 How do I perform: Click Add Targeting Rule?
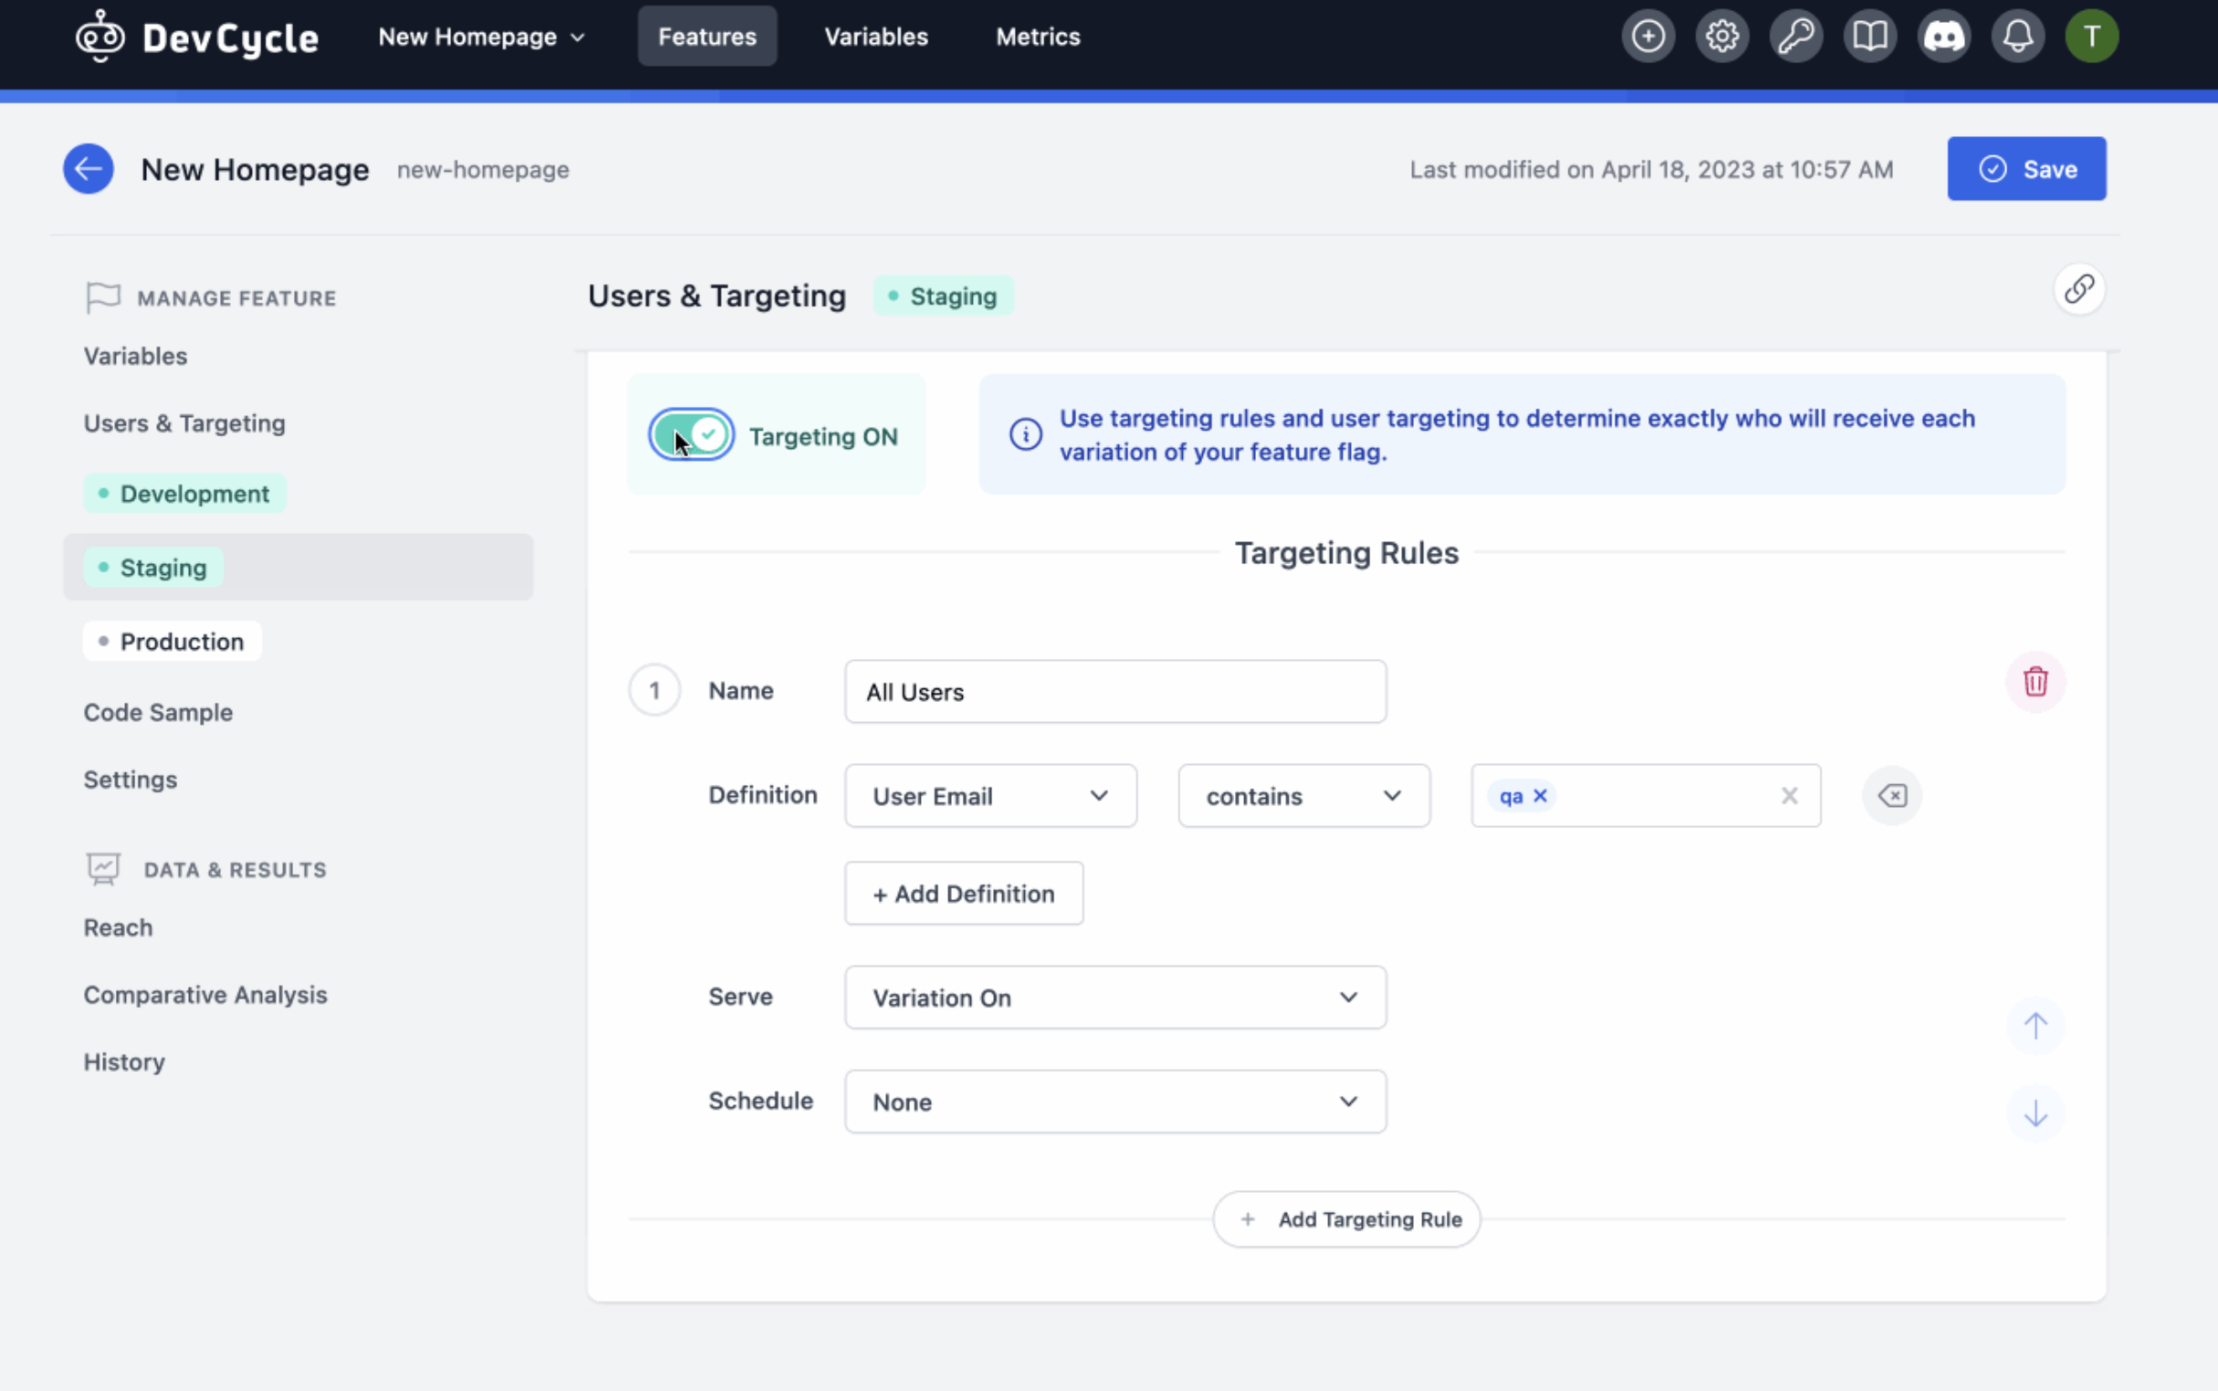click(1345, 1218)
